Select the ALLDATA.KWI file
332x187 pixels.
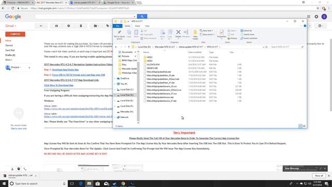pos(154,64)
